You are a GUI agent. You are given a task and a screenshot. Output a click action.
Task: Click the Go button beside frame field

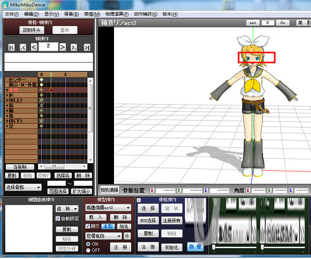[x=282, y=23]
